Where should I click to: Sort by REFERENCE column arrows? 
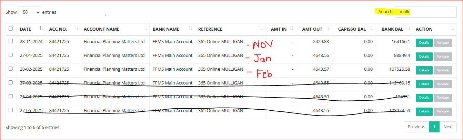pos(261,29)
